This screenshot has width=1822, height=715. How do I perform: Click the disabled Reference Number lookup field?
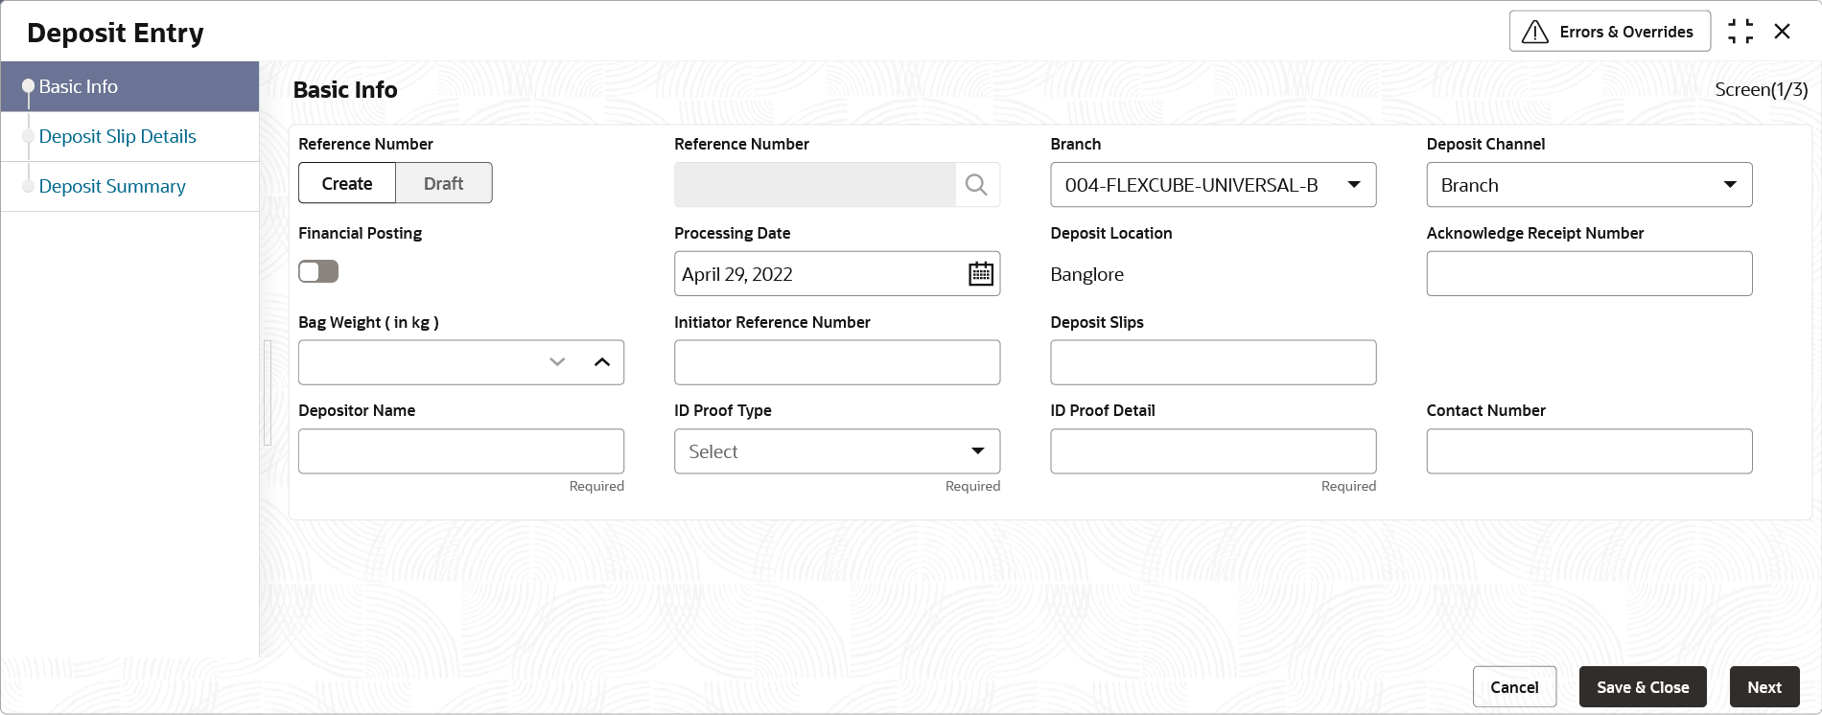click(815, 185)
